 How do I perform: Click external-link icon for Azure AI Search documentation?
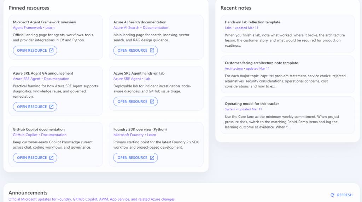point(152,51)
